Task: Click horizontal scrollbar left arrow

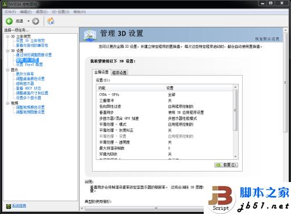Action: point(82,208)
